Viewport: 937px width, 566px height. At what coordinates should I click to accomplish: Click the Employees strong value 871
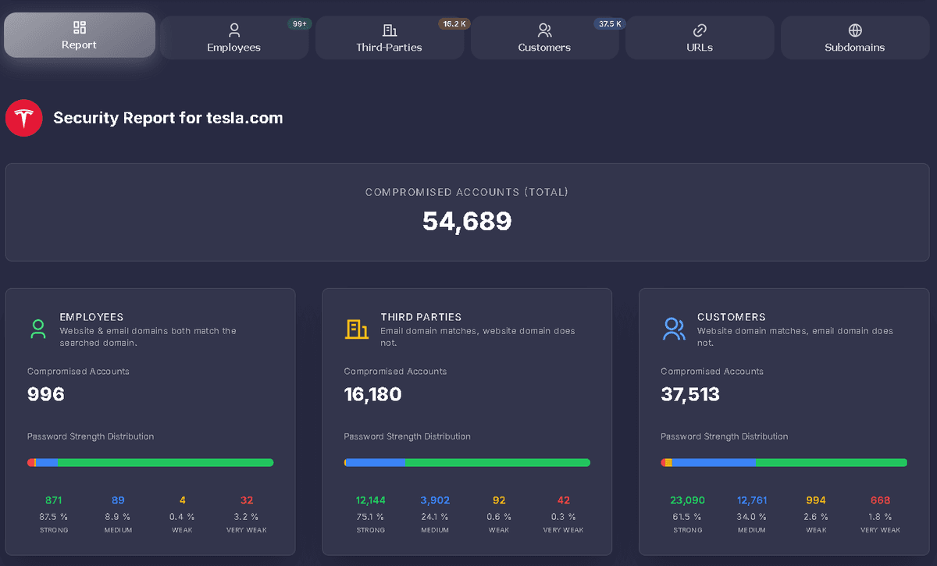click(x=54, y=500)
